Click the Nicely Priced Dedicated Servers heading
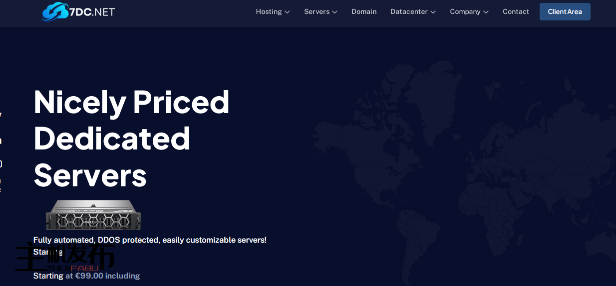Viewport: 616px width, 286px height. coord(131,138)
